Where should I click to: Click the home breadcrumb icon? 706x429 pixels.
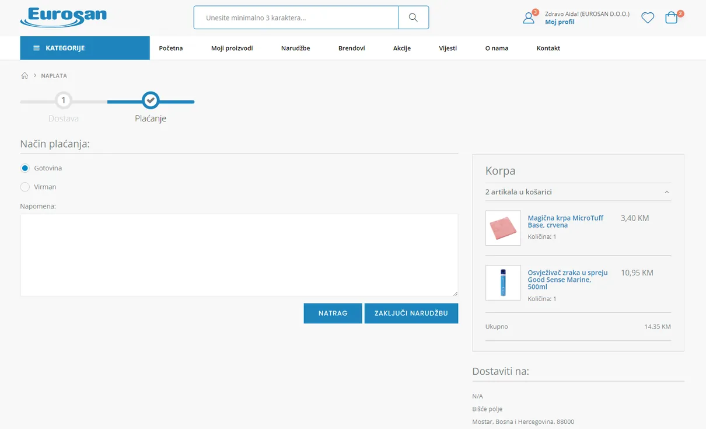coord(25,75)
